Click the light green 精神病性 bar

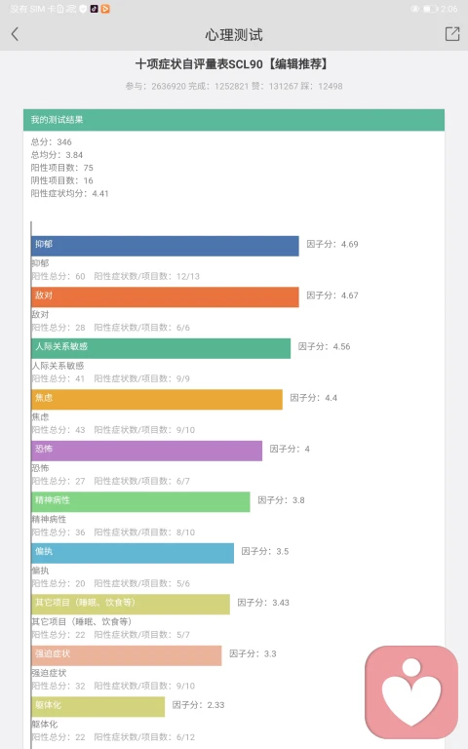click(140, 501)
